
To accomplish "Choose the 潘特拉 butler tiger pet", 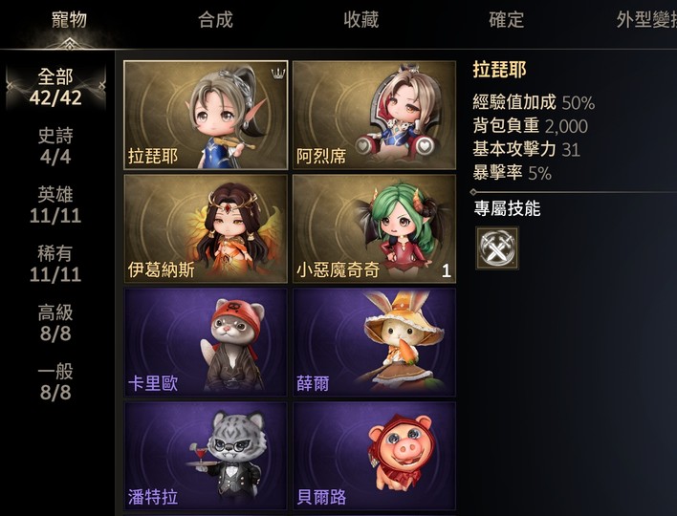I will (x=206, y=457).
